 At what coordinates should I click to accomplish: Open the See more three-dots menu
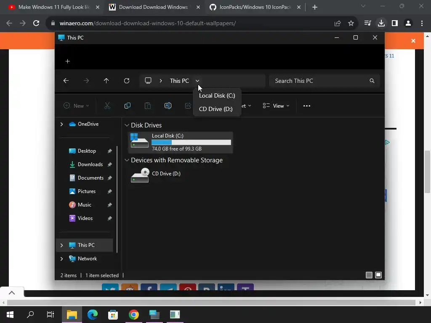[x=307, y=106]
